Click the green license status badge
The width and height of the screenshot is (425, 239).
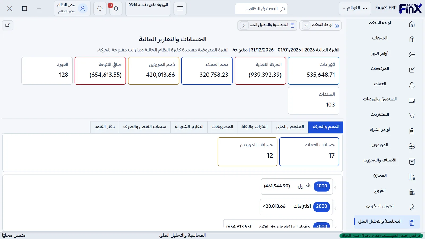[x=381, y=236]
